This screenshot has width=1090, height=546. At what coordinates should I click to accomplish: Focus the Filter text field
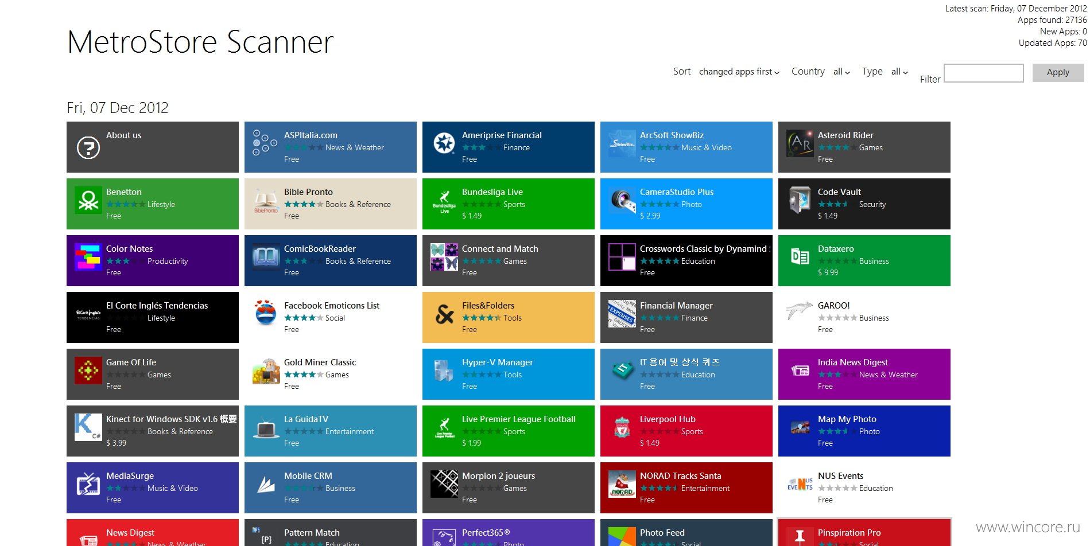coord(984,73)
